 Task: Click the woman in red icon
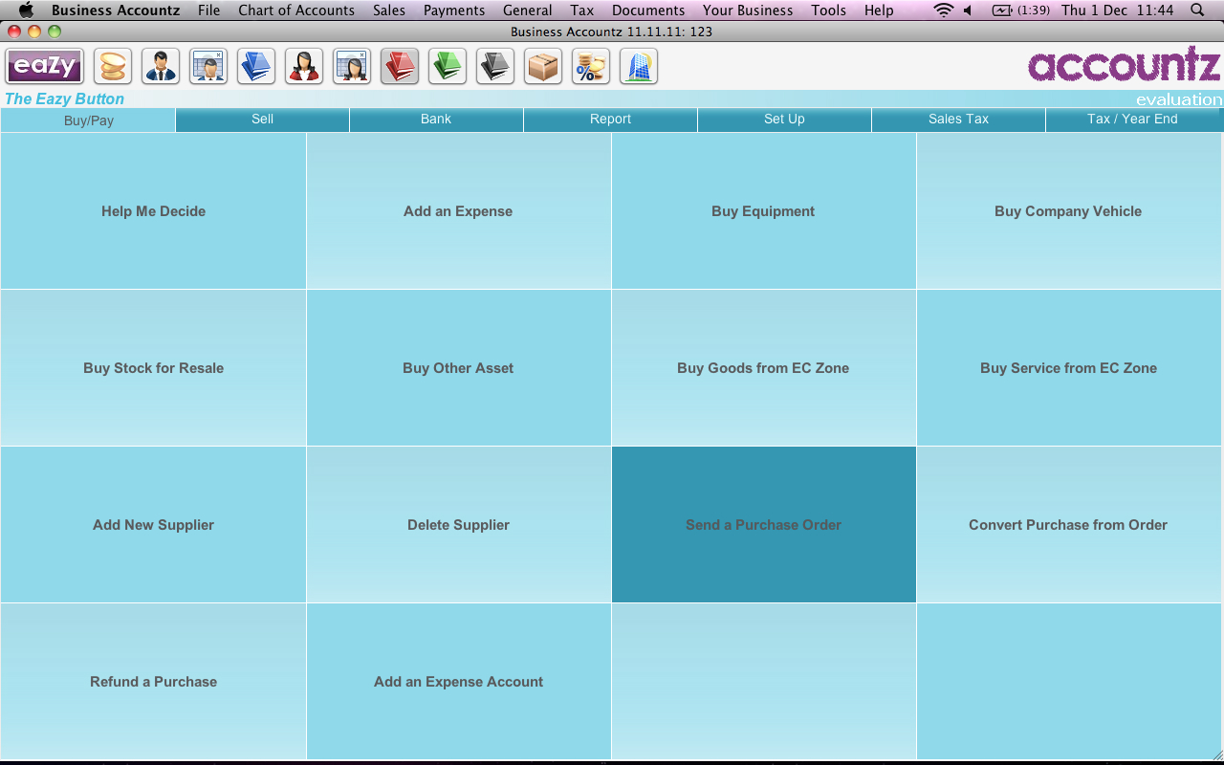click(x=304, y=67)
